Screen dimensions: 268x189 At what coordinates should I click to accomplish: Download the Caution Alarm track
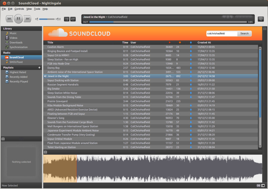click(191, 47)
